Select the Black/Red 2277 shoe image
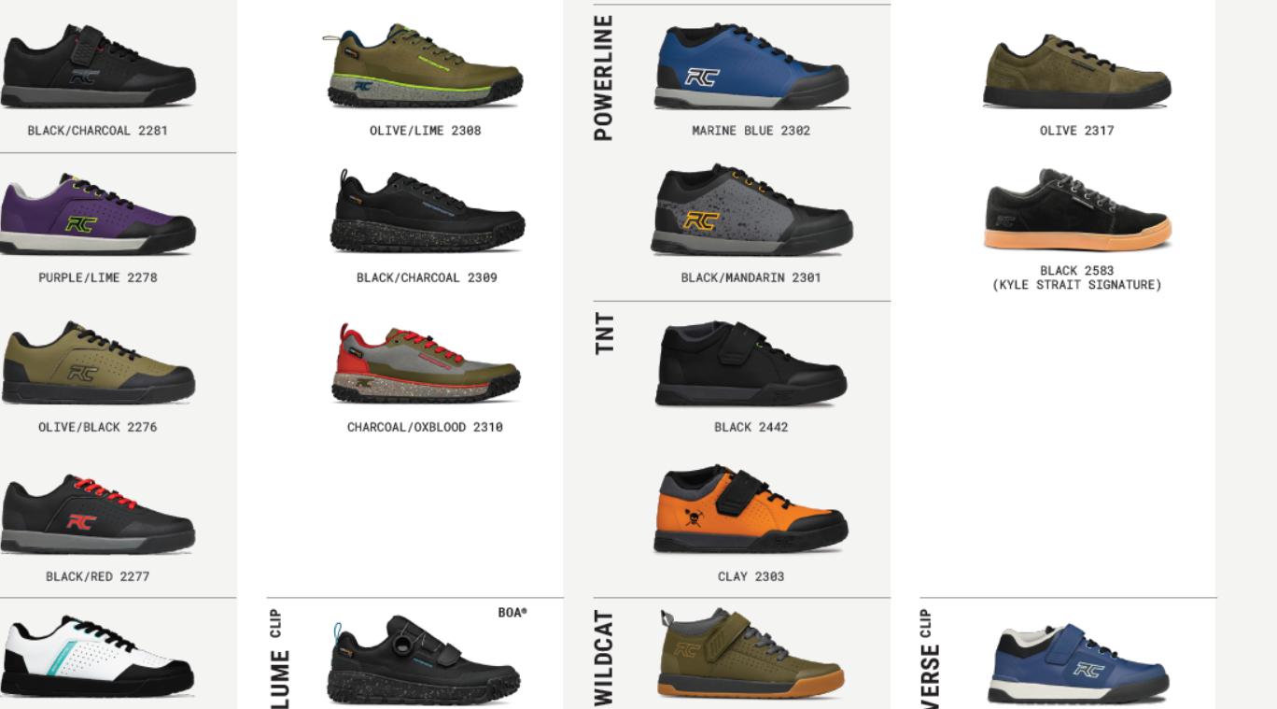Viewport: 1277px width, 709px height. (98, 514)
